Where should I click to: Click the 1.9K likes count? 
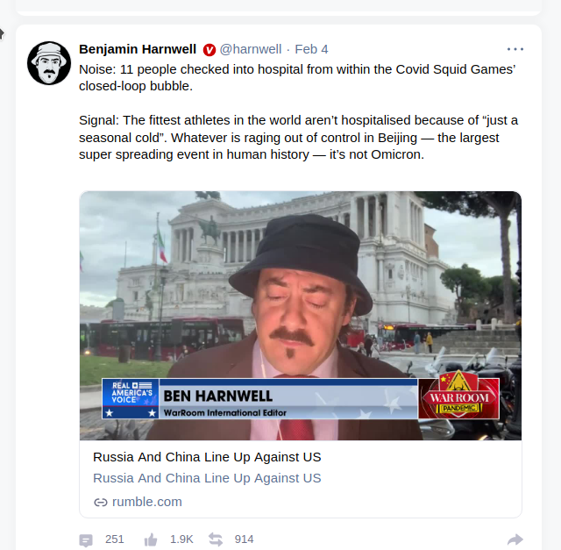(181, 539)
